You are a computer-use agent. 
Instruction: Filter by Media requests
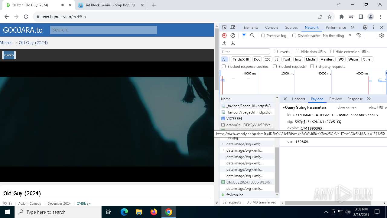tap(311, 59)
